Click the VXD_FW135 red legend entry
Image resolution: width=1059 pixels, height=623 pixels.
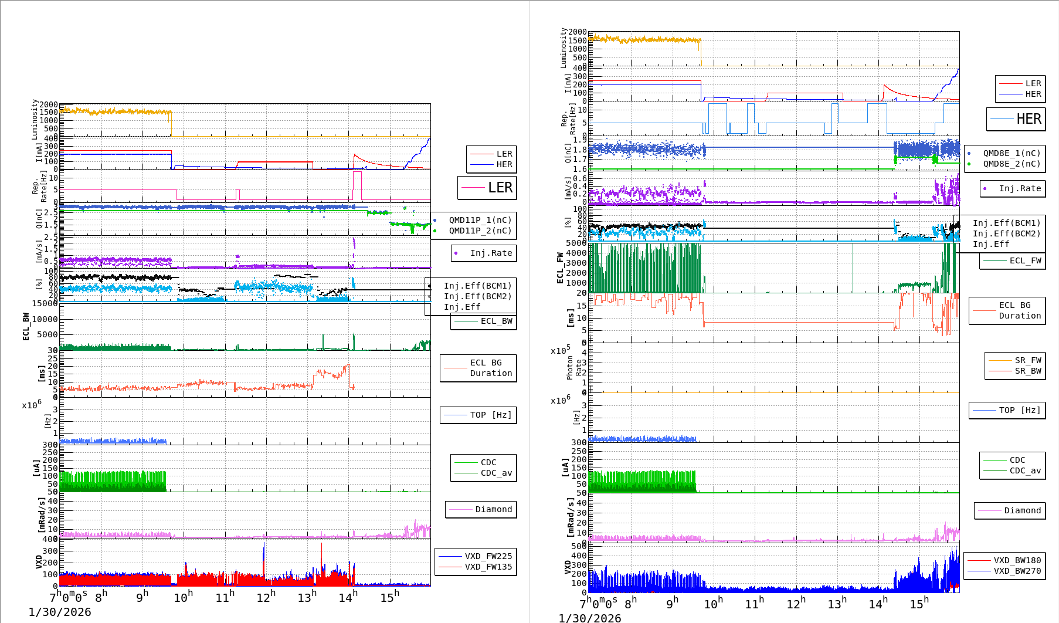(x=476, y=567)
